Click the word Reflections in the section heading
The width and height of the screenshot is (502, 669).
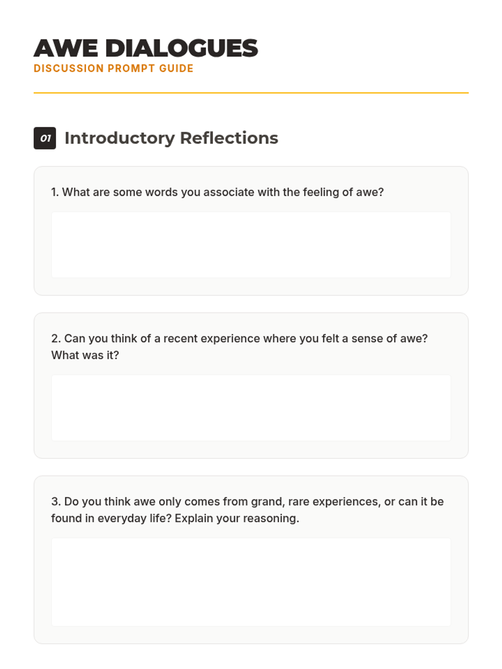pos(229,138)
